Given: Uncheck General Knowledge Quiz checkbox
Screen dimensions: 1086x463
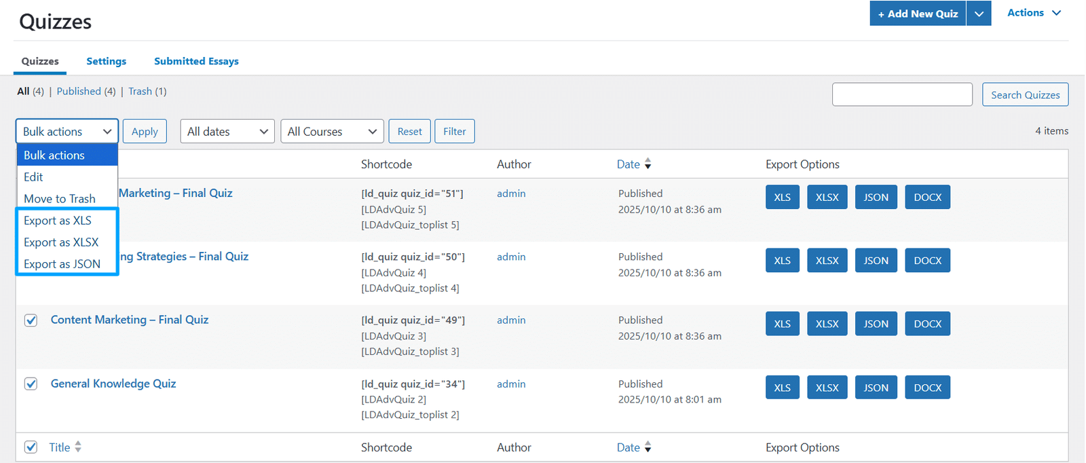Looking at the screenshot, I should pos(31,384).
